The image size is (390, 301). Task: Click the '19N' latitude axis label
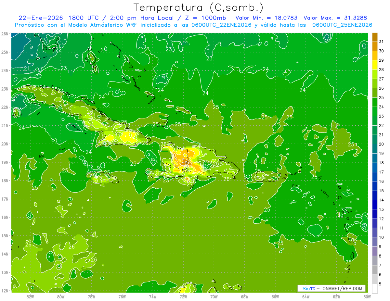[x=5, y=162]
